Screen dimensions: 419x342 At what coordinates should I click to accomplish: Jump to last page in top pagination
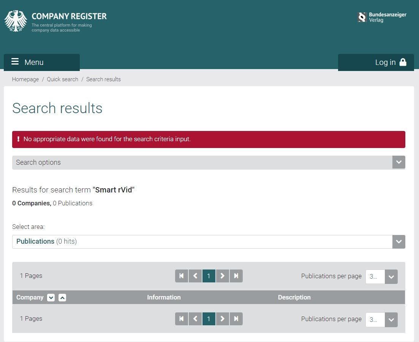point(236,276)
